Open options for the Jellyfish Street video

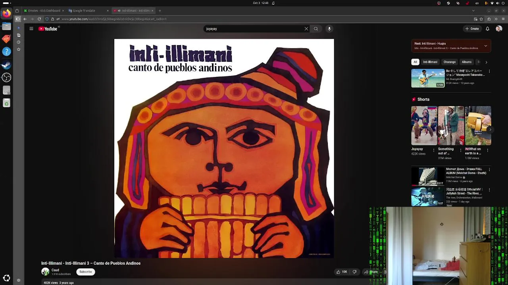[x=489, y=190]
